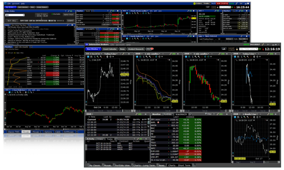284x170 pixels.
Task: Toggle the Layout Locked padlock
Action: pyautogui.click(x=237, y=49)
